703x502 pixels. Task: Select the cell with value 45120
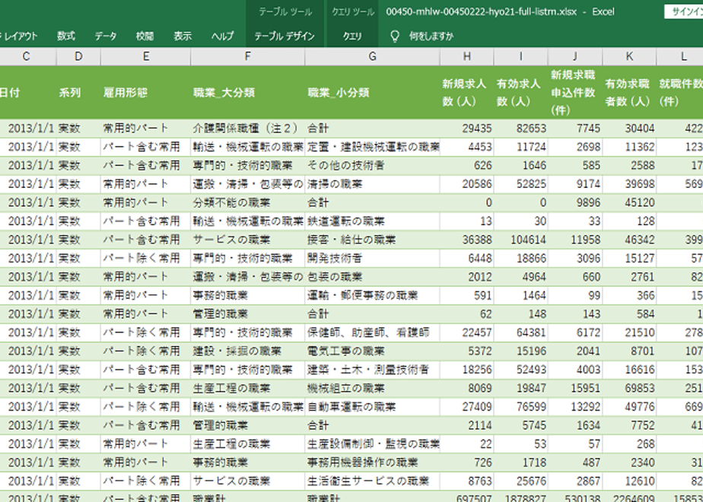629,202
